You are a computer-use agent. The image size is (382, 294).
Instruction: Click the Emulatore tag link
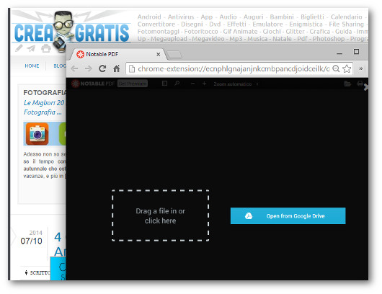pos(267,24)
